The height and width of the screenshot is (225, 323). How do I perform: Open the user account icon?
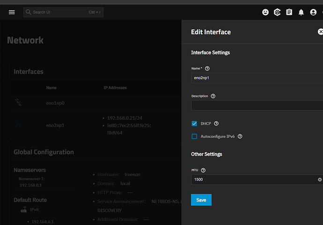point(313,12)
